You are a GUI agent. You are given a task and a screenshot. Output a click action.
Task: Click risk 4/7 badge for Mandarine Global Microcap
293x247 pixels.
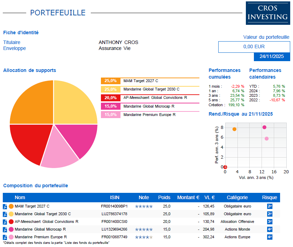[x=270, y=229]
